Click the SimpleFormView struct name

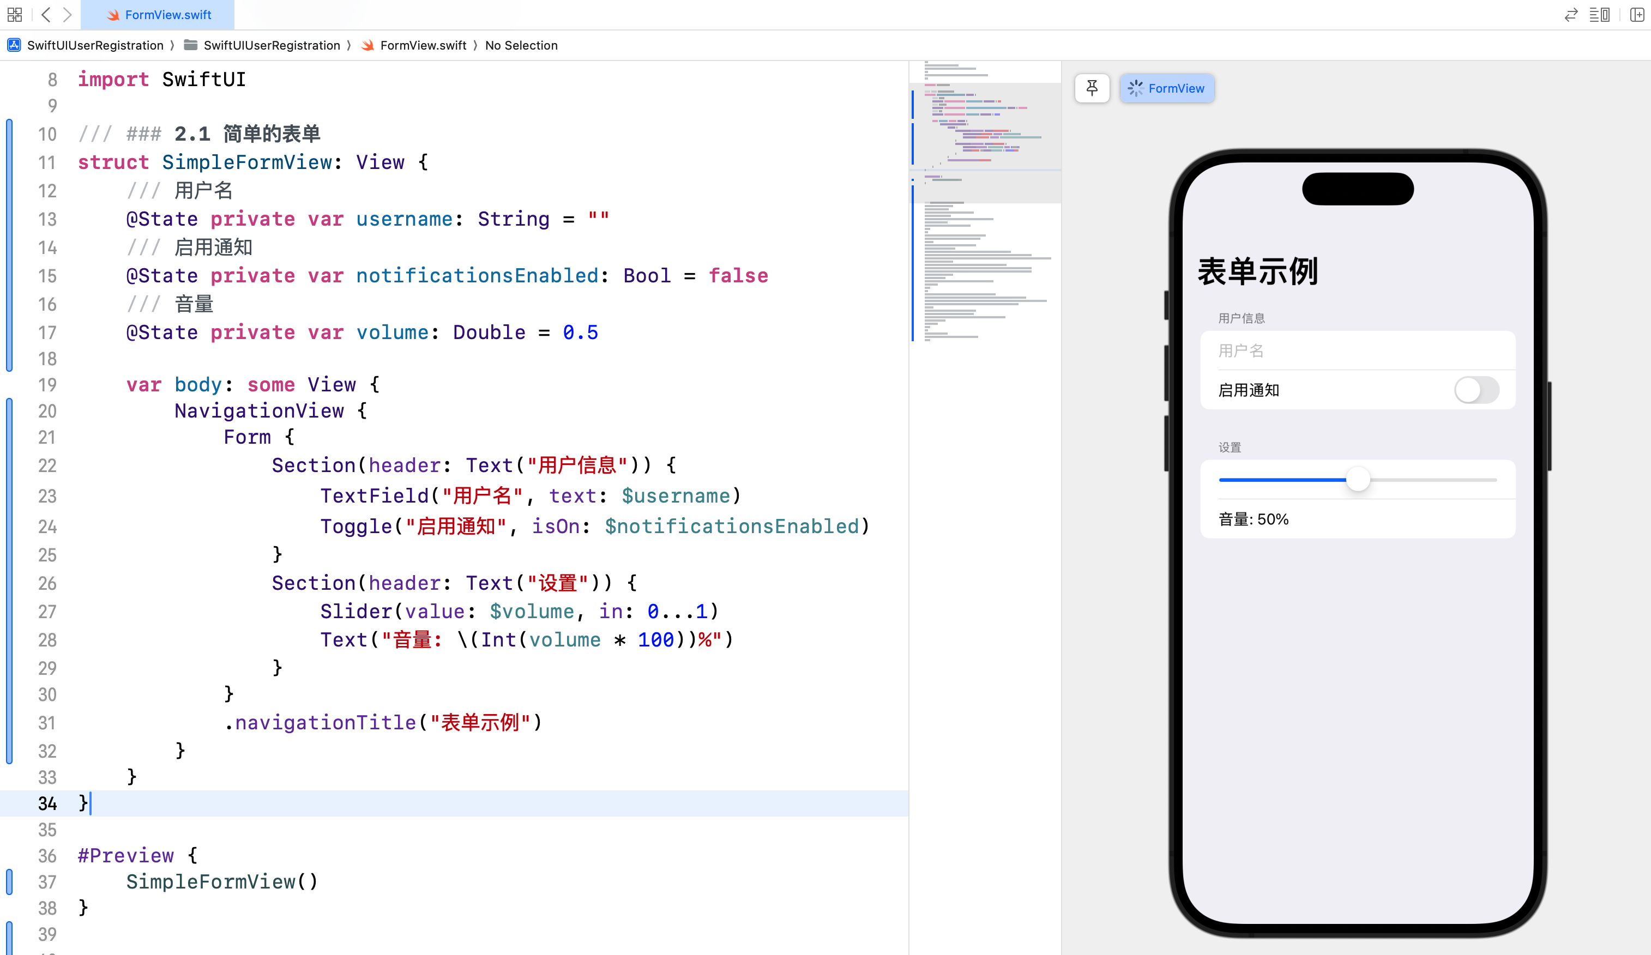point(247,162)
